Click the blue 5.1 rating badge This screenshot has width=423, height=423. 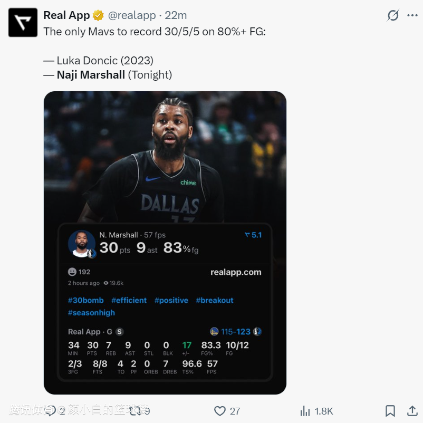(x=253, y=235)
